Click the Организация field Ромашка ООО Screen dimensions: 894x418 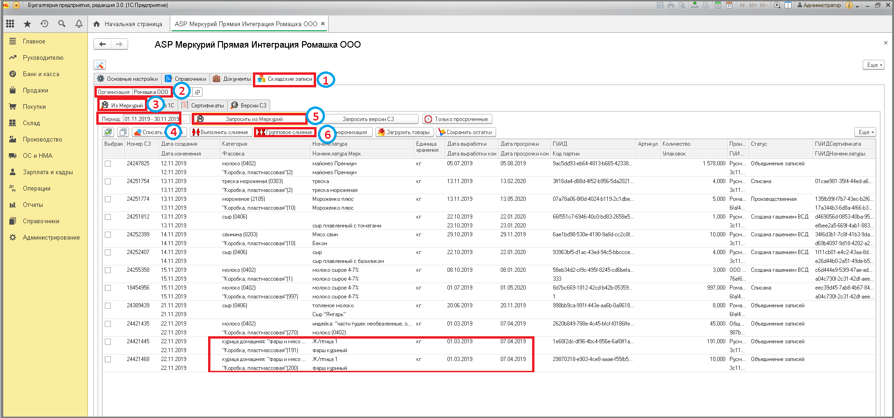point(151,92)
